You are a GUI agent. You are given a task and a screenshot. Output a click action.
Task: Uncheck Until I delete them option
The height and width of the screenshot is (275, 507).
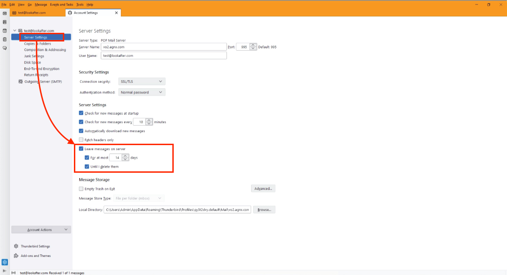(87, 167)
